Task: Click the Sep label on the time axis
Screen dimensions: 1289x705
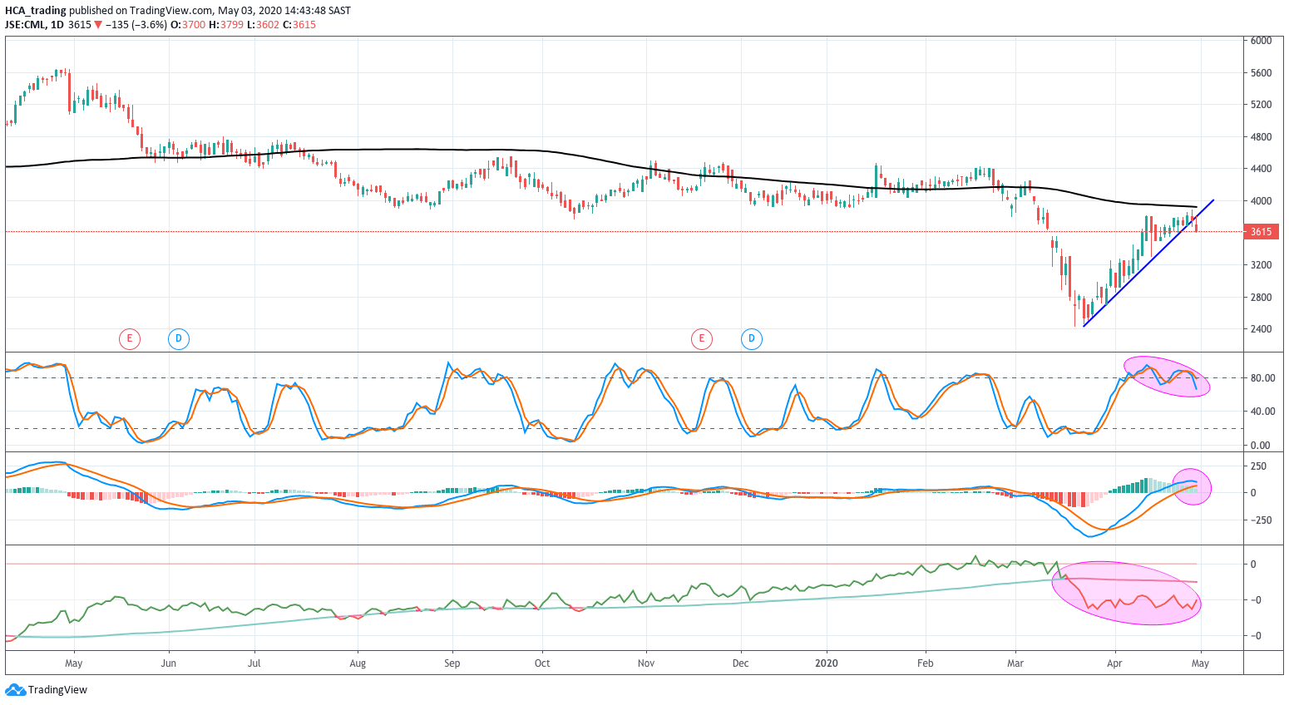Action: 452,663
